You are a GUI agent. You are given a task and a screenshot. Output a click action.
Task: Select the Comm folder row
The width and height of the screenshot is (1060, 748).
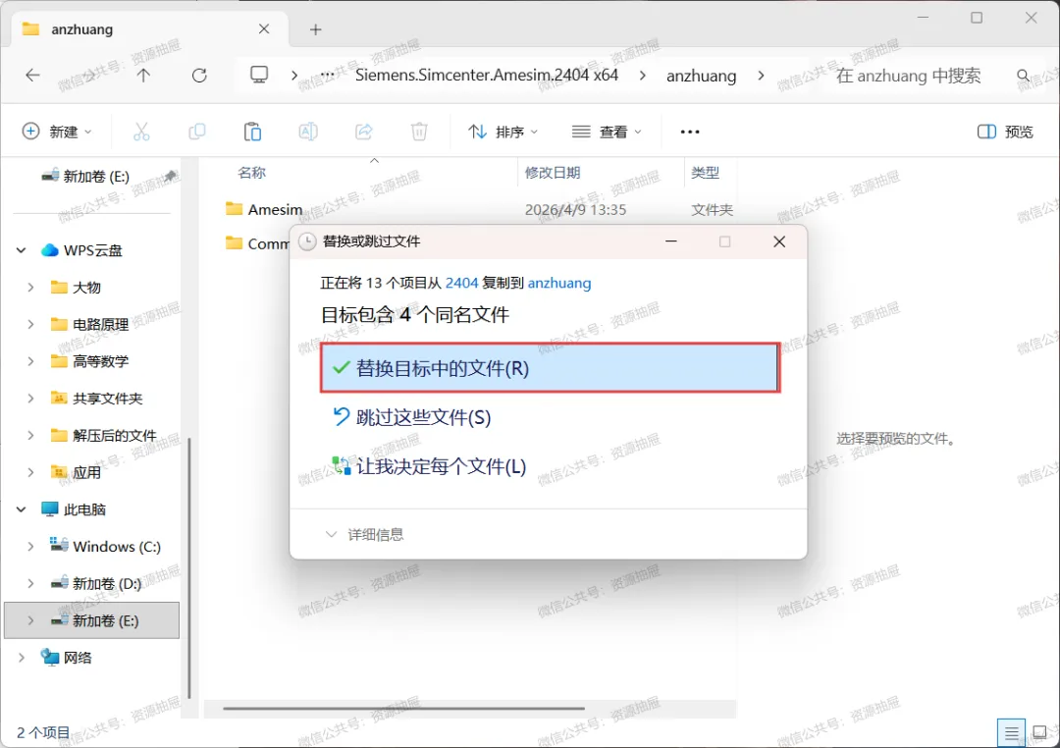click(x=257, y=244)
